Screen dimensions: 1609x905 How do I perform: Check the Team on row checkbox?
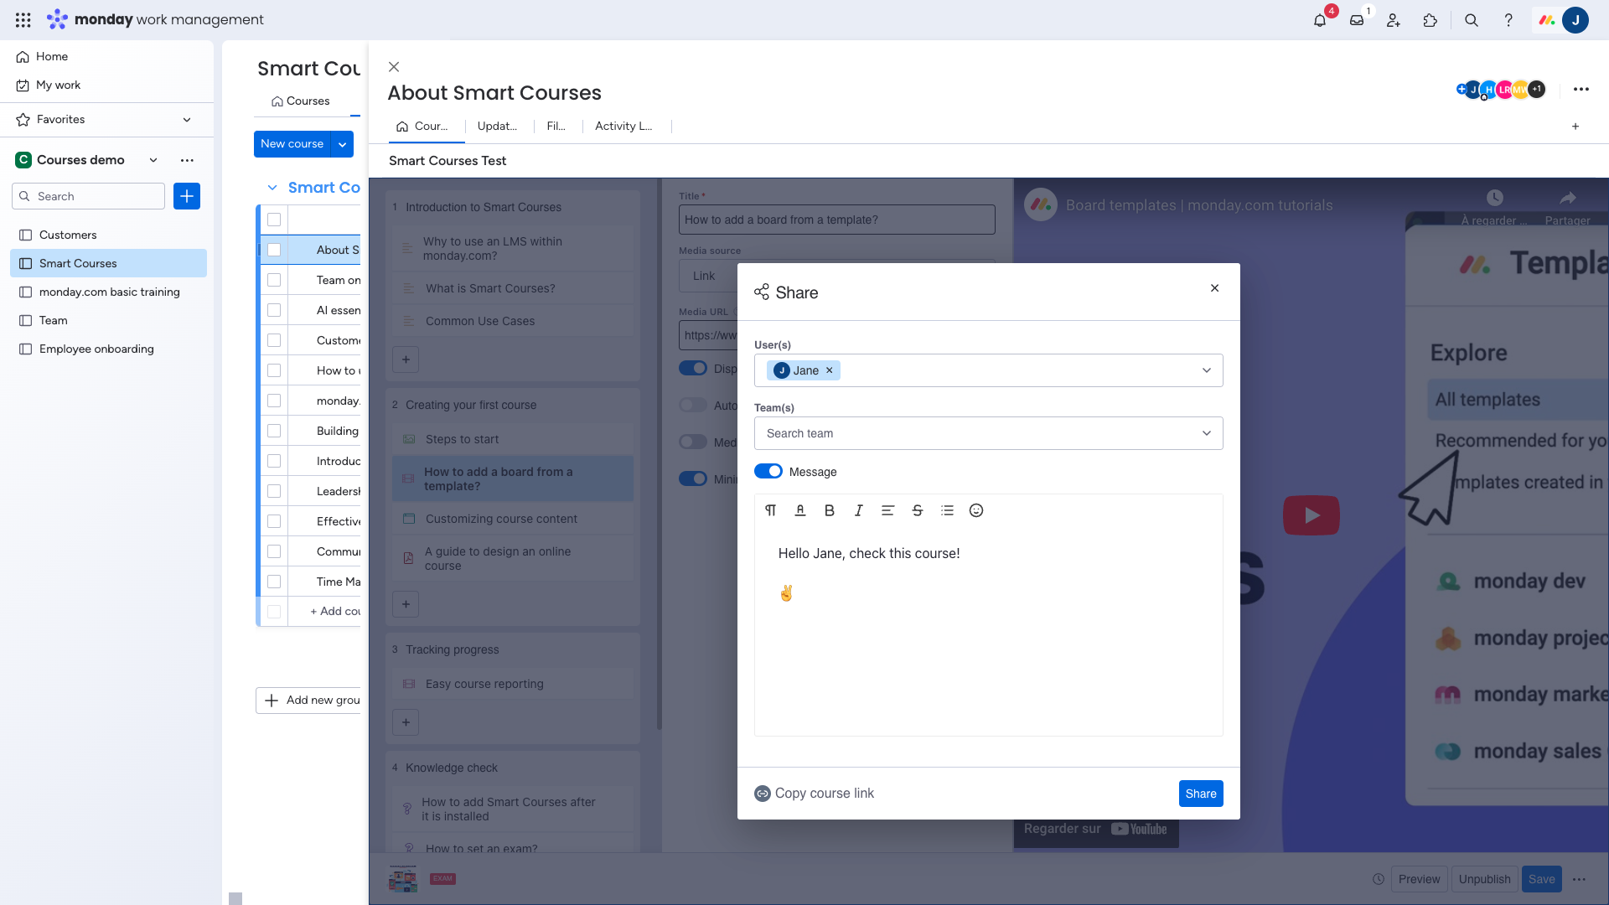pyautogui.click(x=274, y=280)
